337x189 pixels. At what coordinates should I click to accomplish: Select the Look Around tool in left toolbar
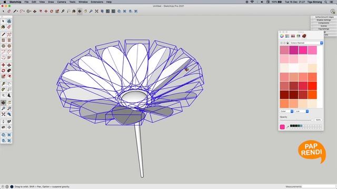pos(3,128)
